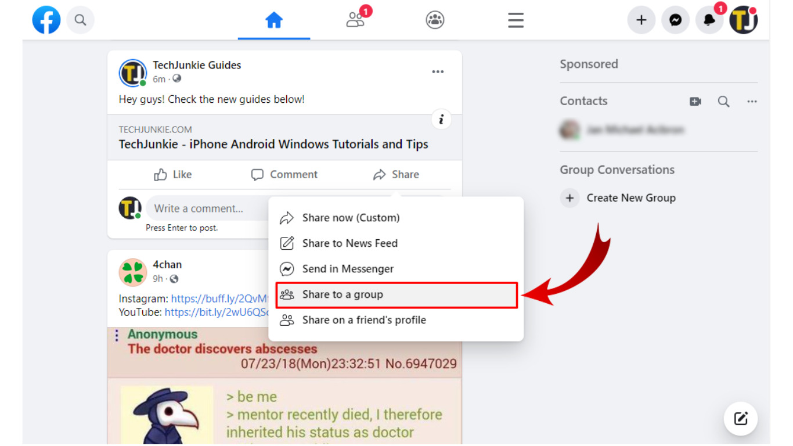
Task: Click the post's 6m timestamp
Action: tap(159, 79)
